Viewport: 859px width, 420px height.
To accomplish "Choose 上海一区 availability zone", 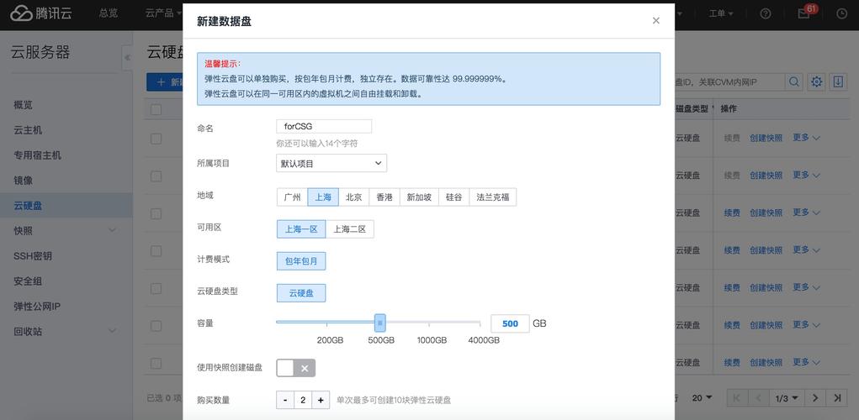I will click(301, 229).
